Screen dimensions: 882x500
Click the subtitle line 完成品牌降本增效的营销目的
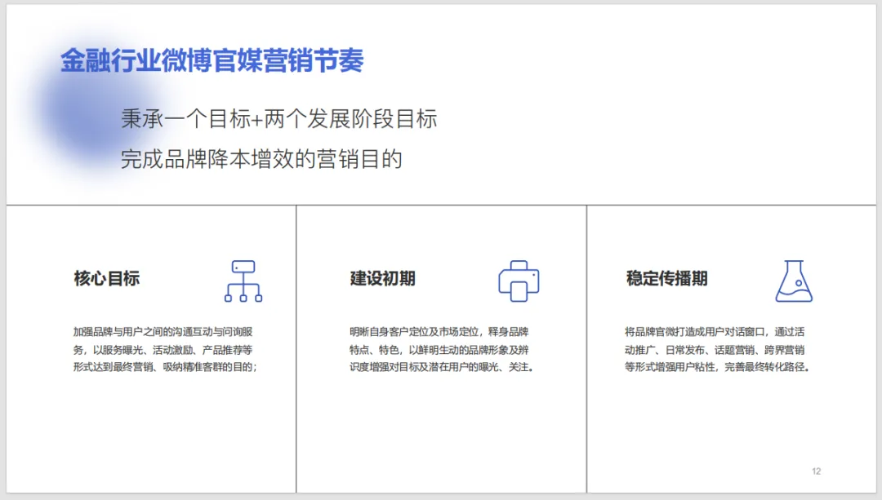[x=261, y=159]
